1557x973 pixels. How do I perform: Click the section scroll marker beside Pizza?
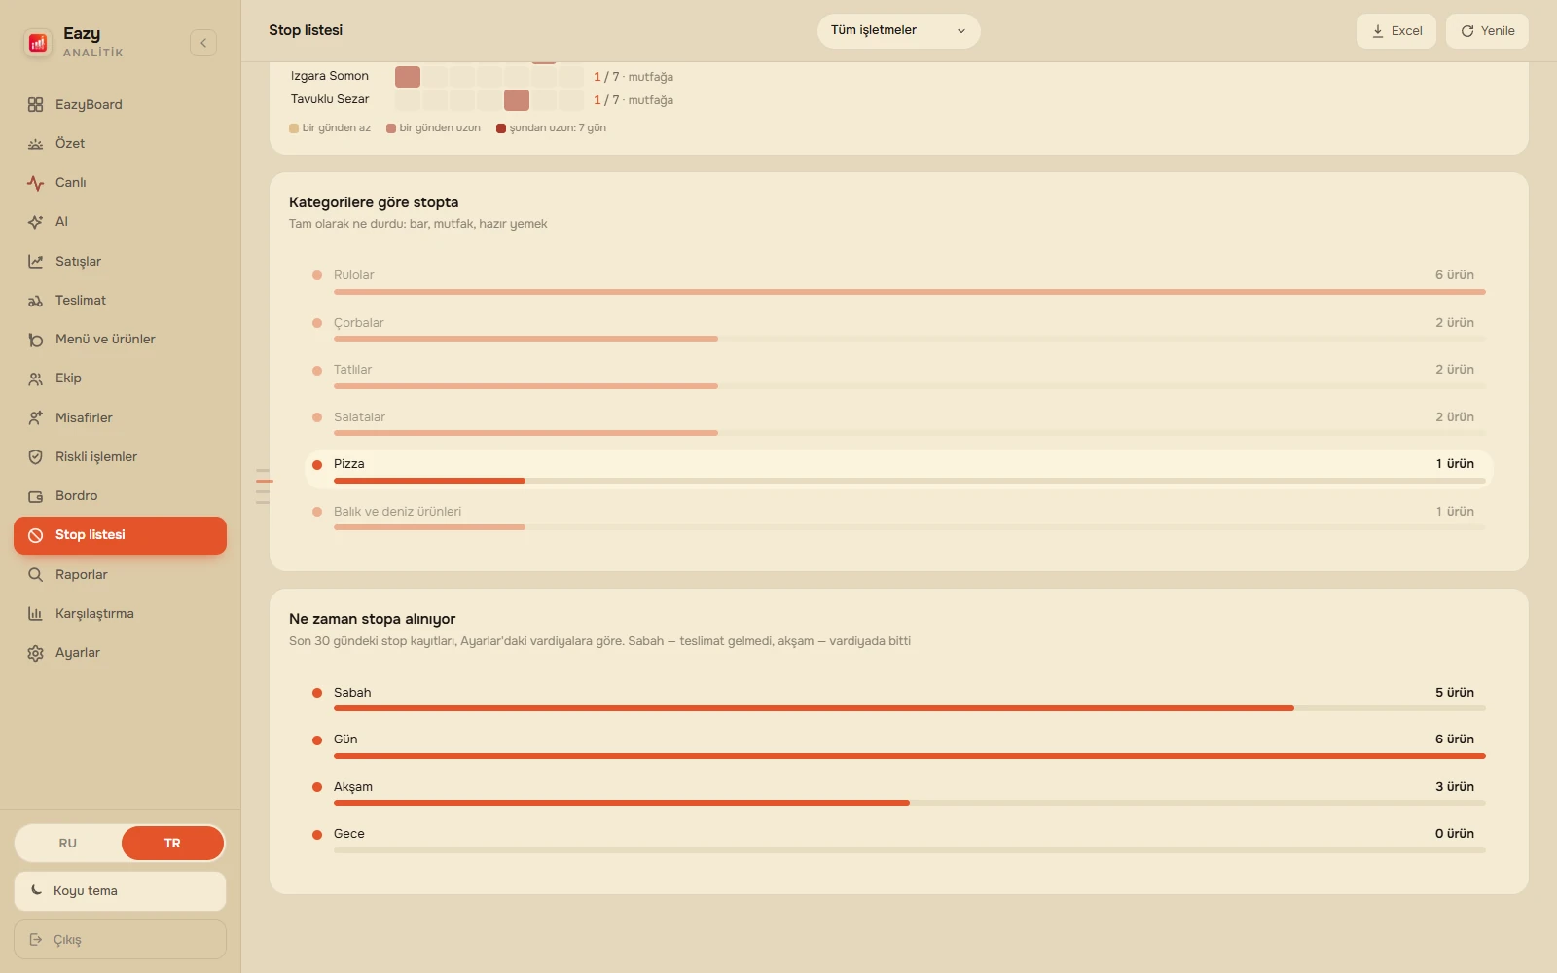click(x=263, y=481)
